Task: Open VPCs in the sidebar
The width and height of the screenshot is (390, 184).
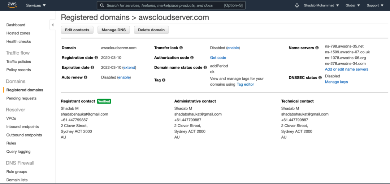Action: (11, 118)
